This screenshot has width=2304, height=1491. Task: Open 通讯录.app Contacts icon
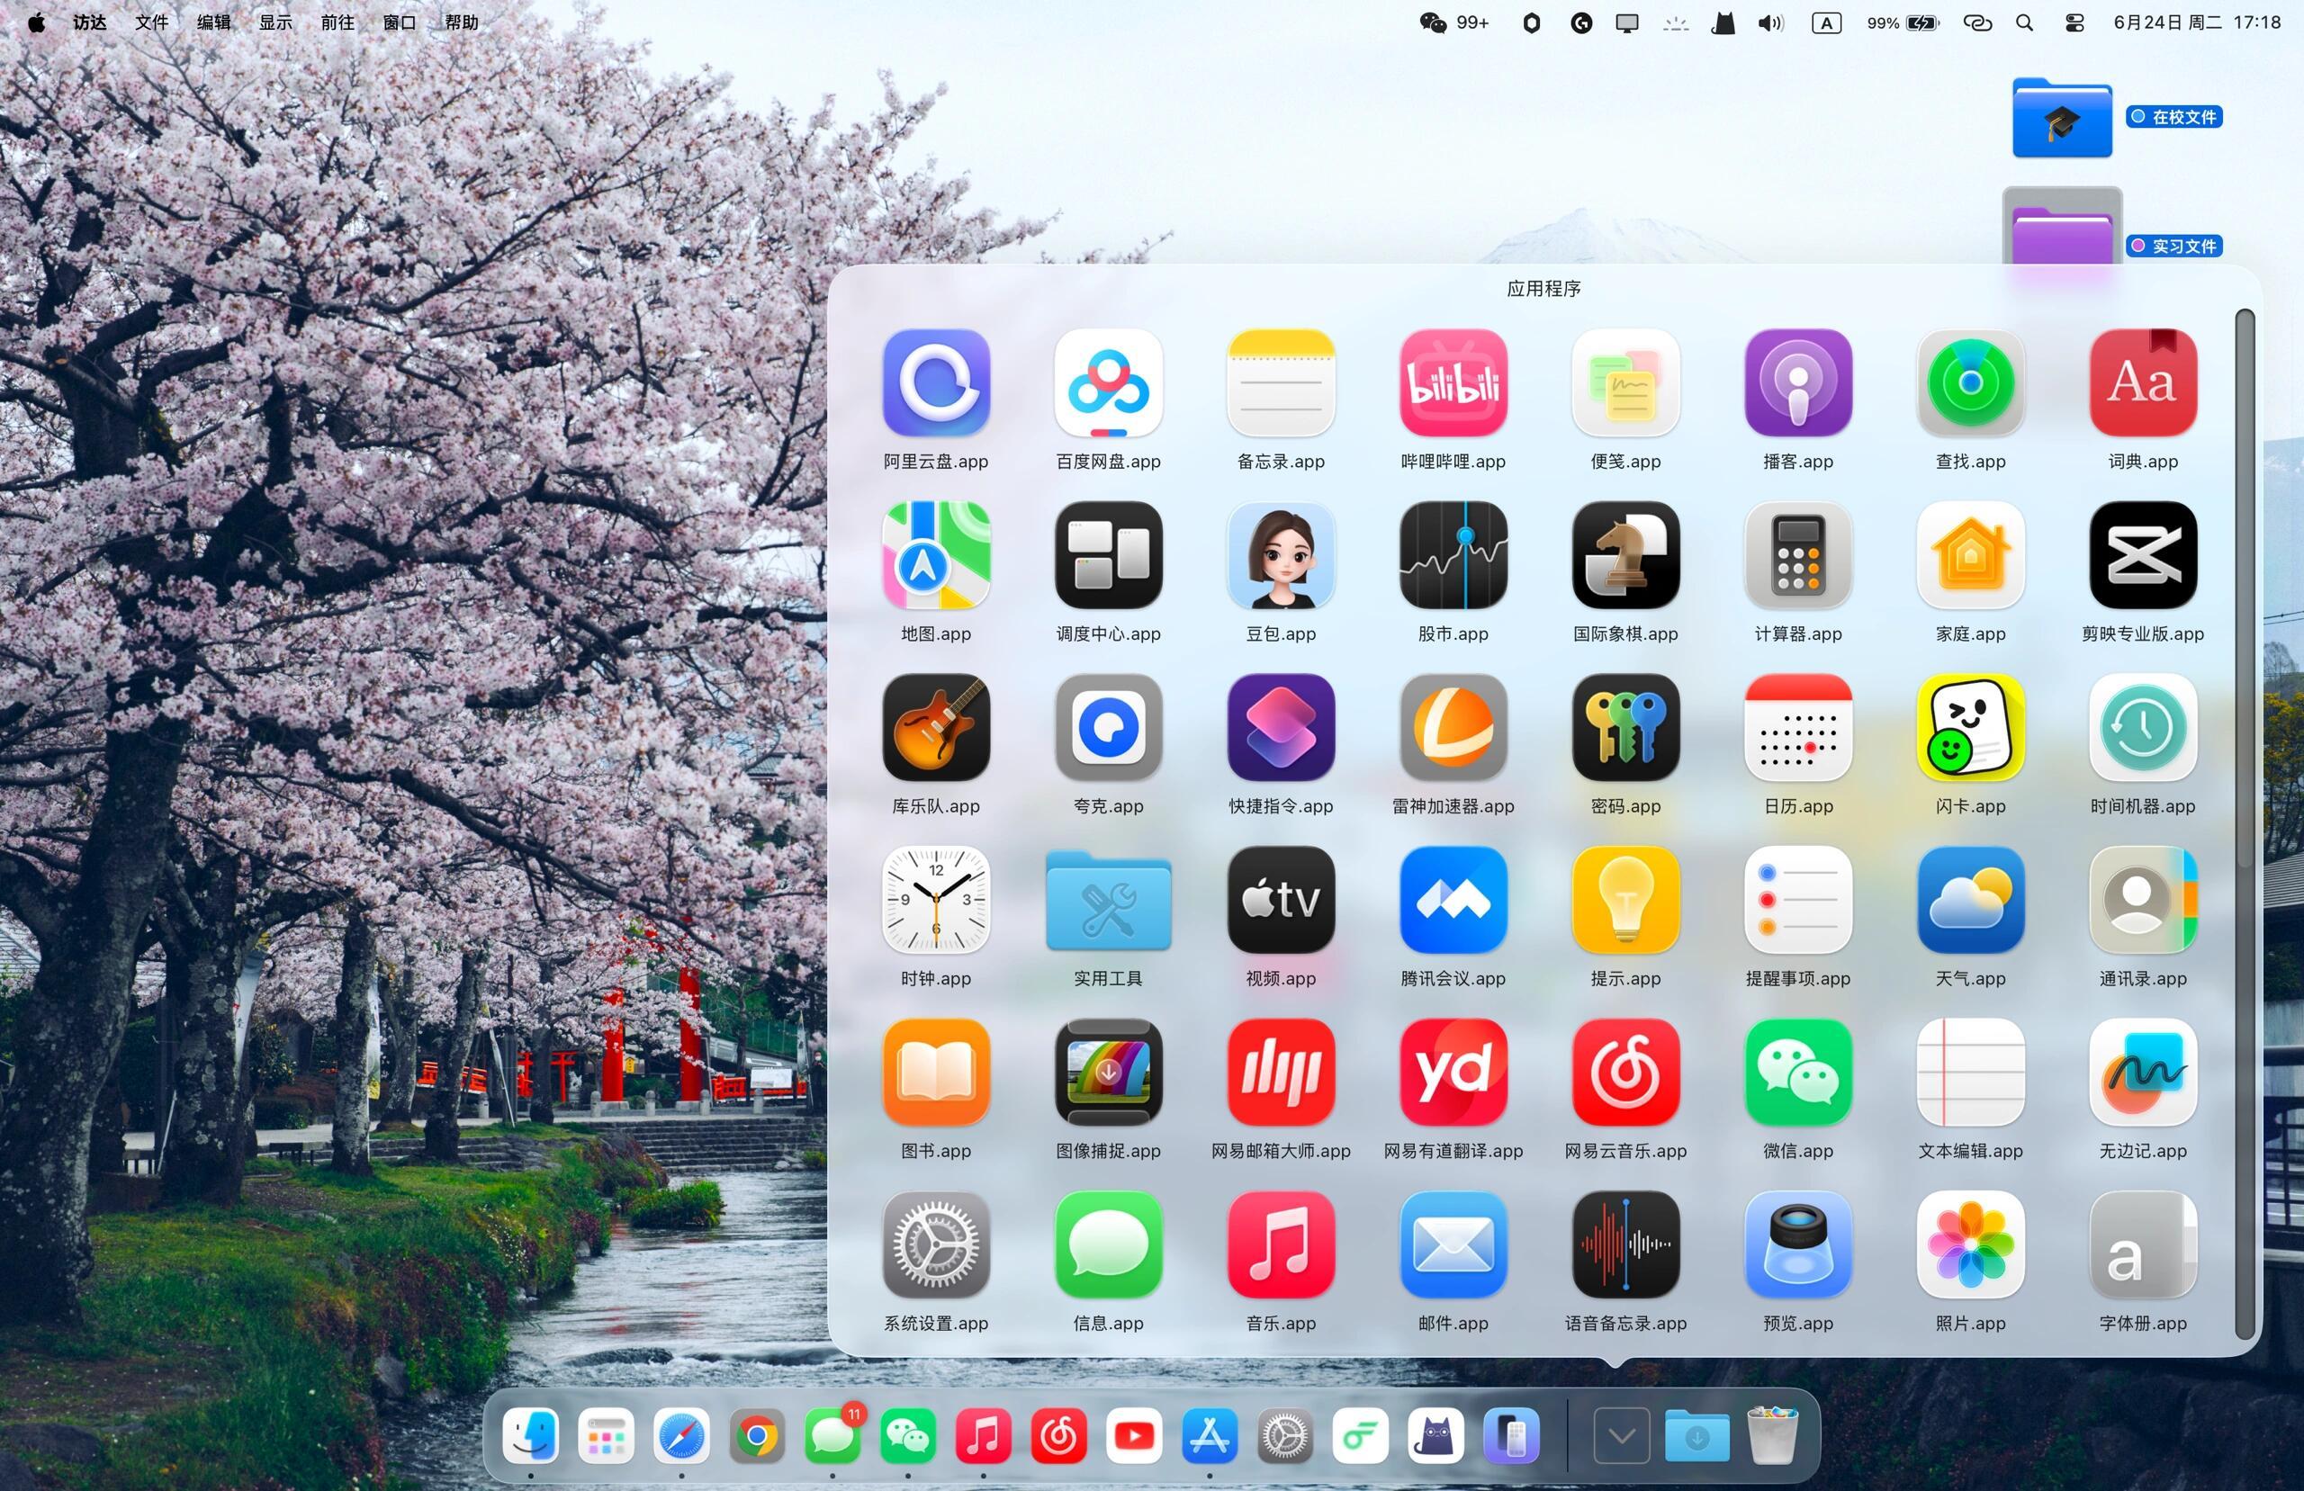click(x=2142, y=901)
